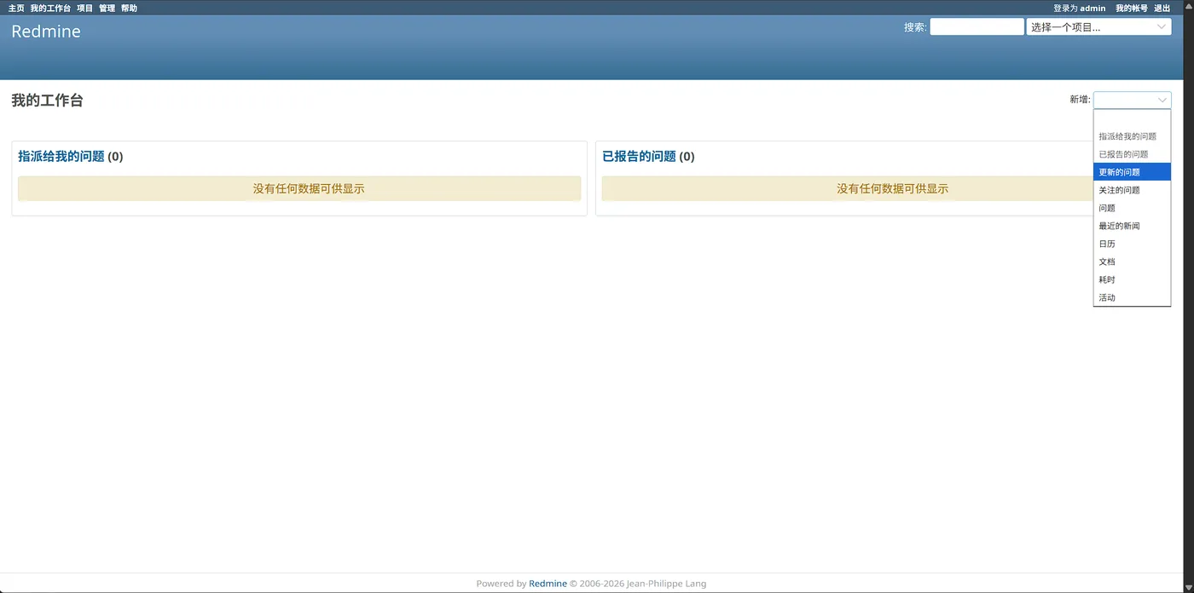
Task: Open the 项目 top menu item
Action: point(84,8)
